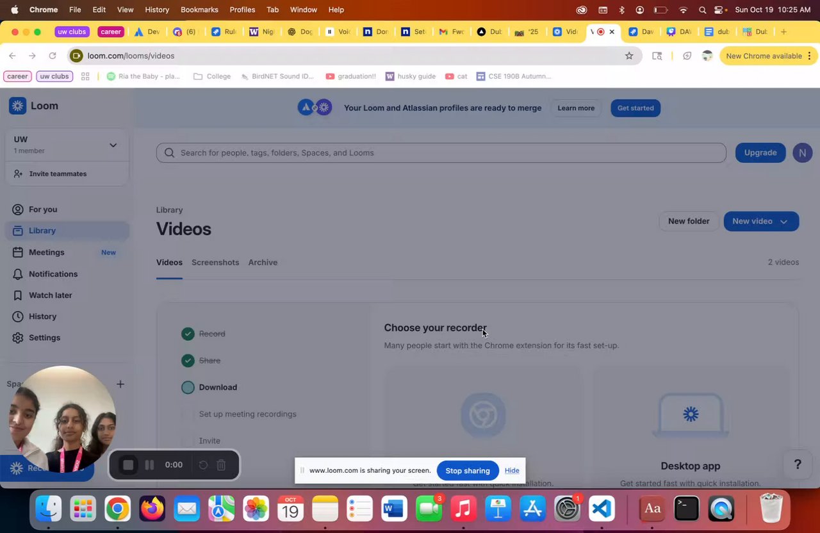Create a New folder
820x533 pixels.
[689, 221]
